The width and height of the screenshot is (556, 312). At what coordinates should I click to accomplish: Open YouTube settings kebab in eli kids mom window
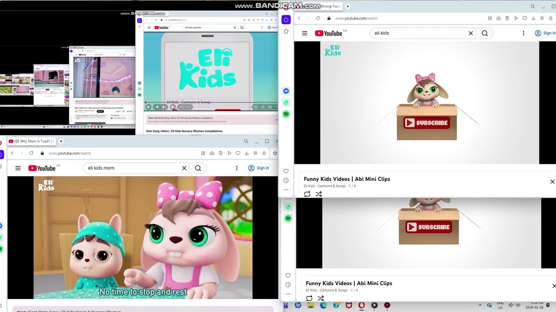click(x=237, y=168)
